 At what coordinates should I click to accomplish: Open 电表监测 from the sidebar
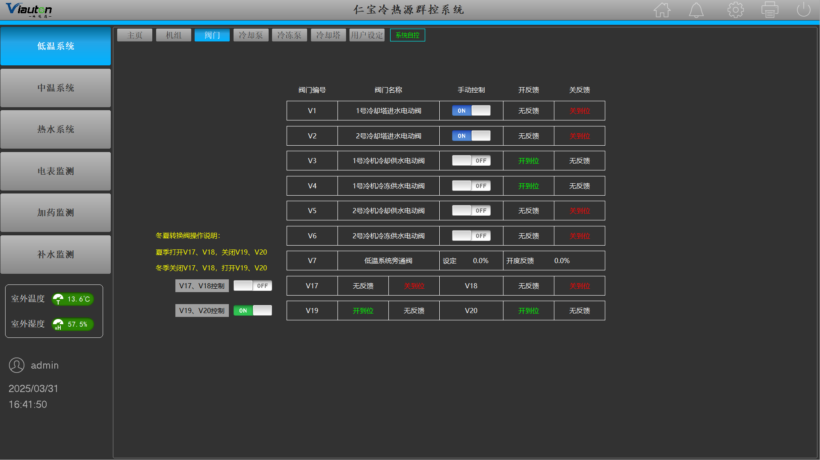tap(56, 171)
